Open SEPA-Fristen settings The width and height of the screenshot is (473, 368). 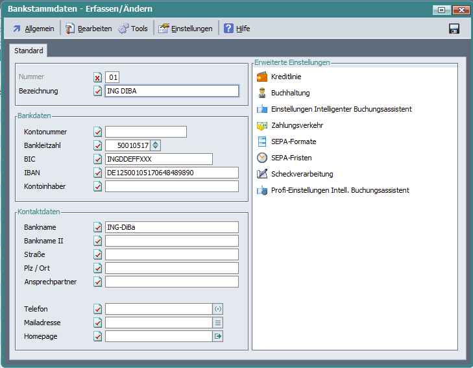point(291,158)
